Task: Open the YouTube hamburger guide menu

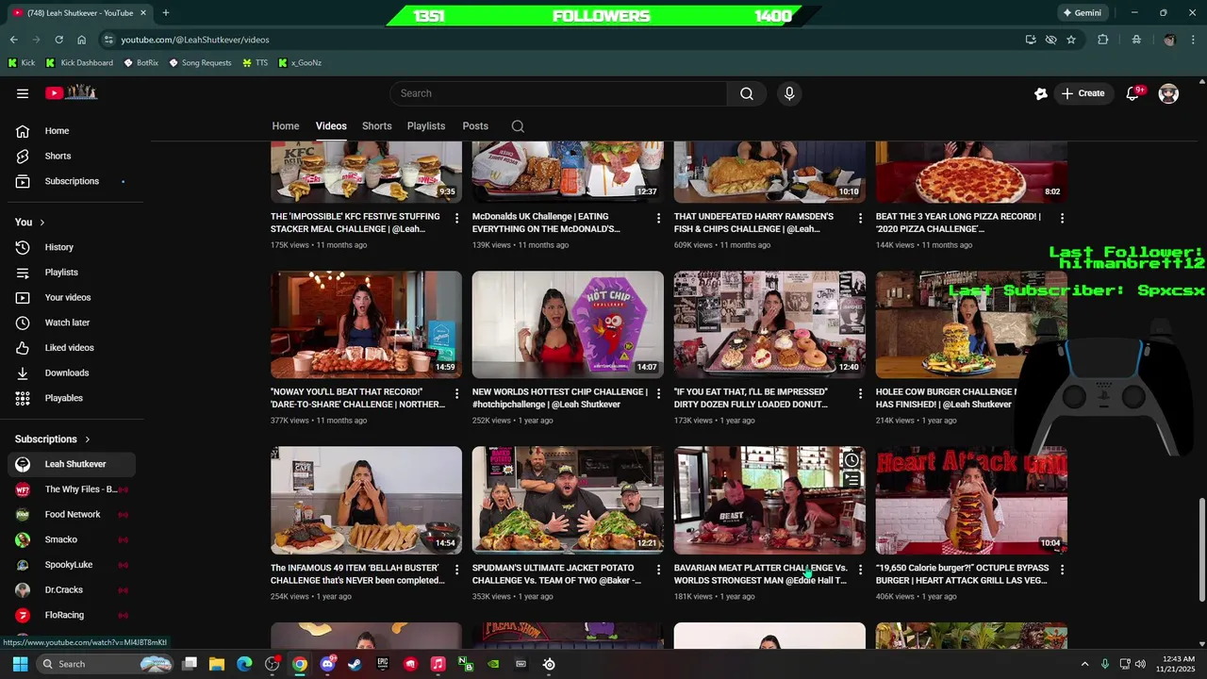Action: [x=23, y=93]
